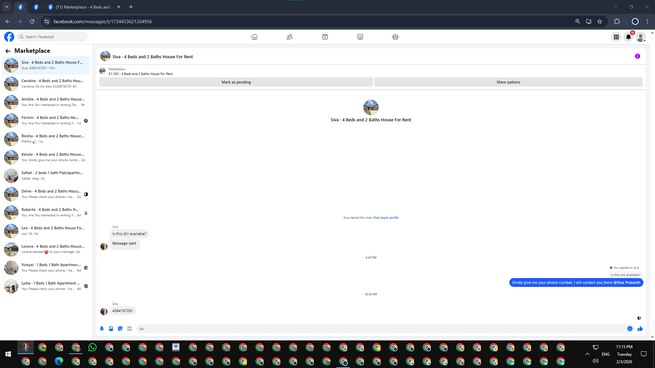This screenshot has height=368, width=655.
Task: Open View buyer profile link
Action: tap(385, 218)
